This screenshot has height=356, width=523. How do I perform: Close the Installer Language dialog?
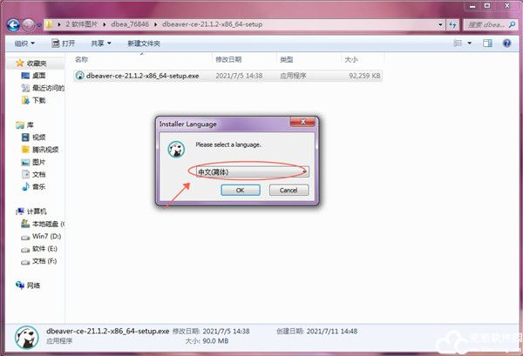[302, 122]
